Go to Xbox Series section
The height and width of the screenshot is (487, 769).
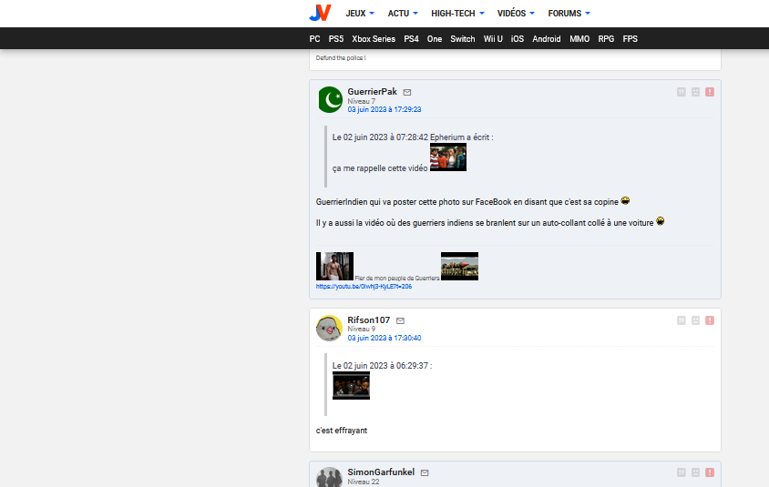click(x=374, y=39)
